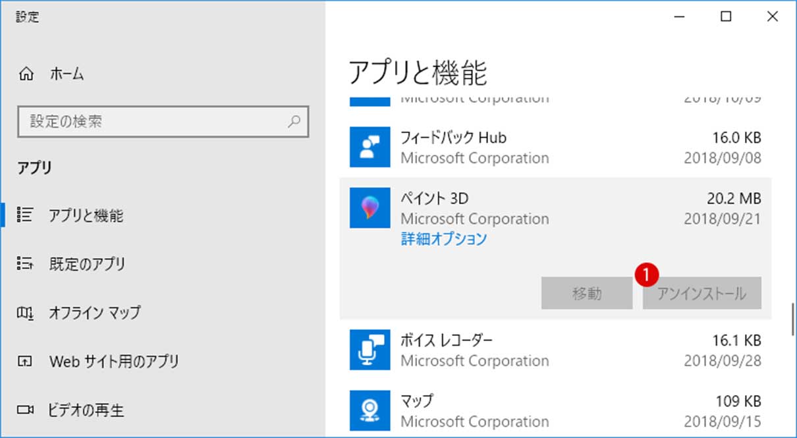Click the home icon next to ホーム
Viewport: 797px width, 438px height.
26,74
